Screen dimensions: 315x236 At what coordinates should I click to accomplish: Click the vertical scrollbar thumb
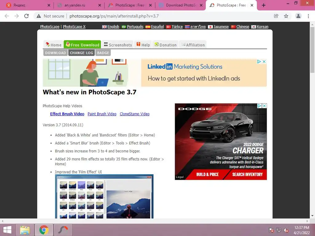click(x=312, y=49)
